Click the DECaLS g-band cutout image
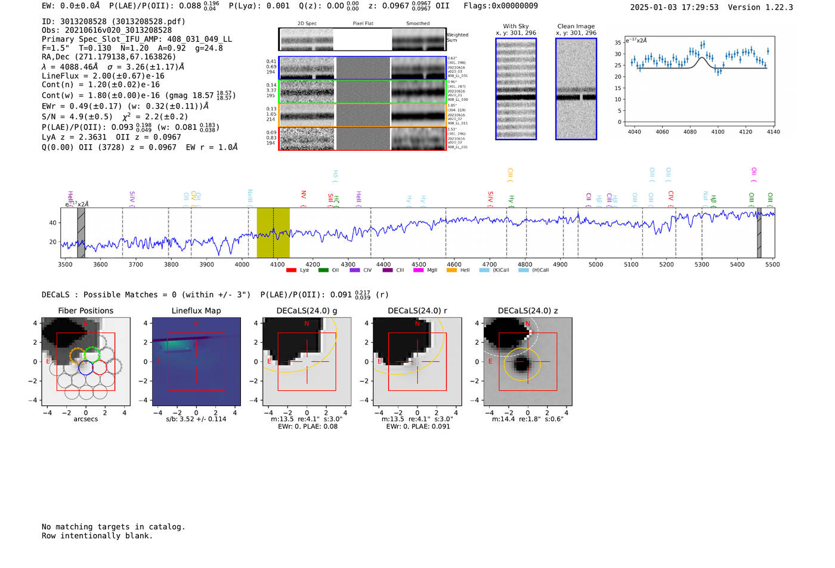This screenshot has height=568, width=835. point(307,361)
